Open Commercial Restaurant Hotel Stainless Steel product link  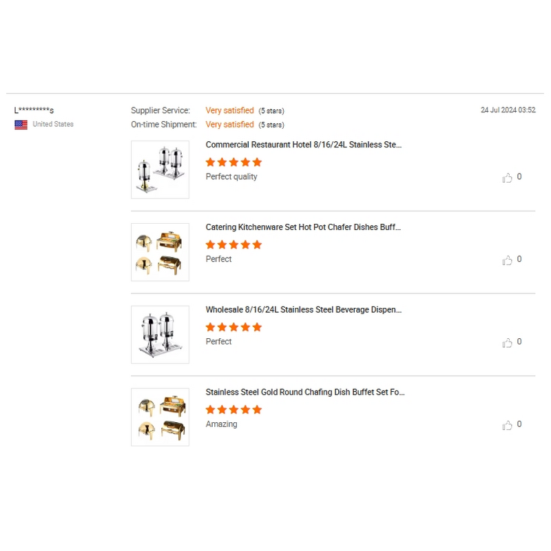click(303, 145)
